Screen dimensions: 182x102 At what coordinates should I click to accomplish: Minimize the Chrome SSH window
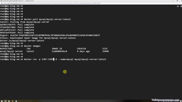(x=173, y=1)
